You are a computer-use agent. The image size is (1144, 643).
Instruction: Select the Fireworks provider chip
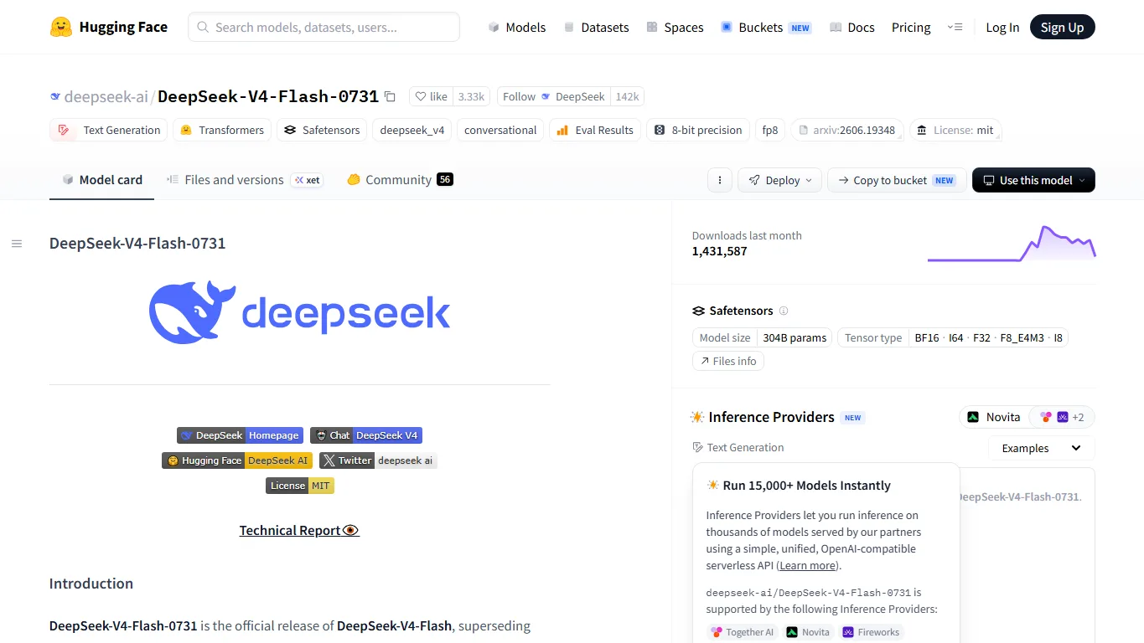[872, 632]
